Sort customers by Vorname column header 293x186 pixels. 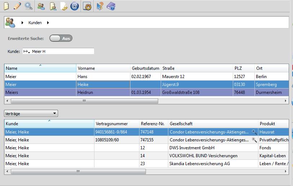[103, 68]
